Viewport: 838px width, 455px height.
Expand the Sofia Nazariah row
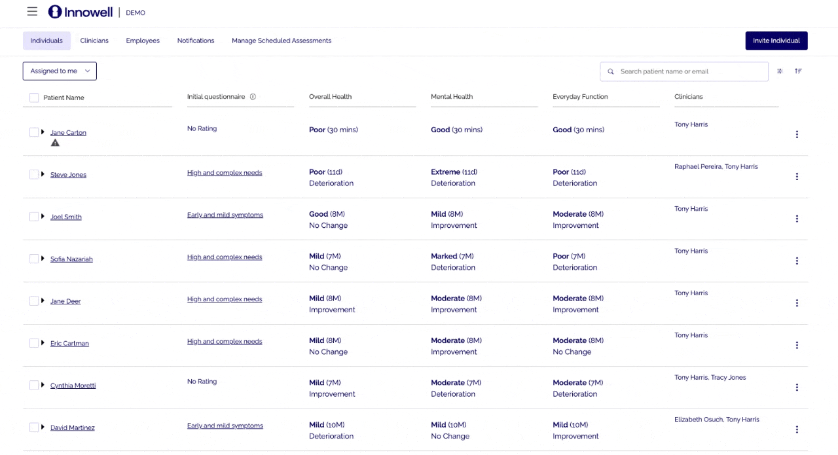click(x=43, y=259)
